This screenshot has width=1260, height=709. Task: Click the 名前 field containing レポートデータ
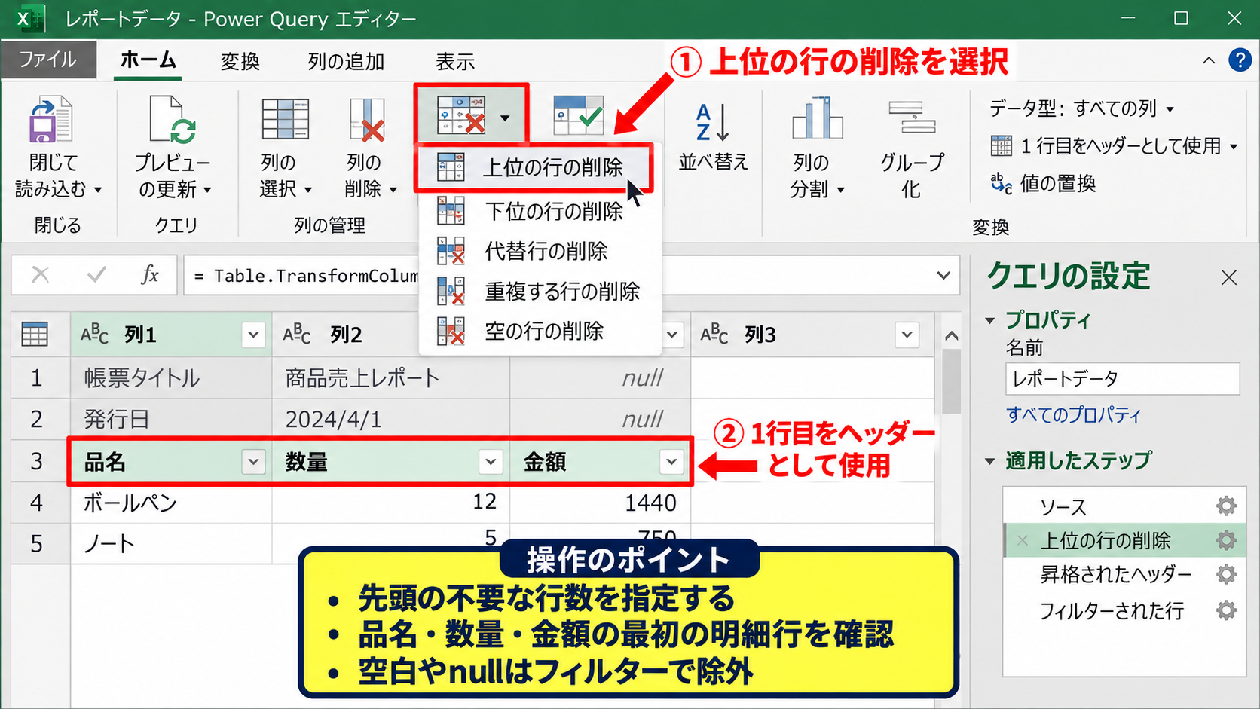click(1122, 379)
